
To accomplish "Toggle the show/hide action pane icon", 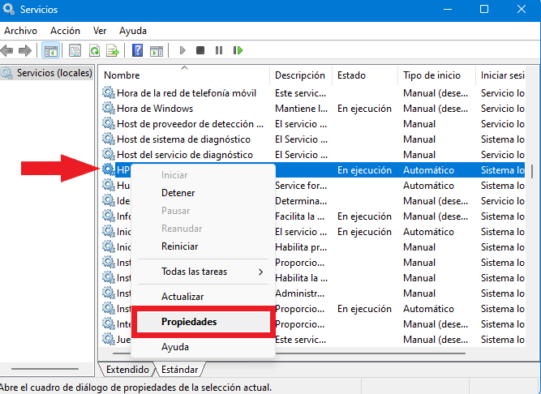I will click(157, 51).
